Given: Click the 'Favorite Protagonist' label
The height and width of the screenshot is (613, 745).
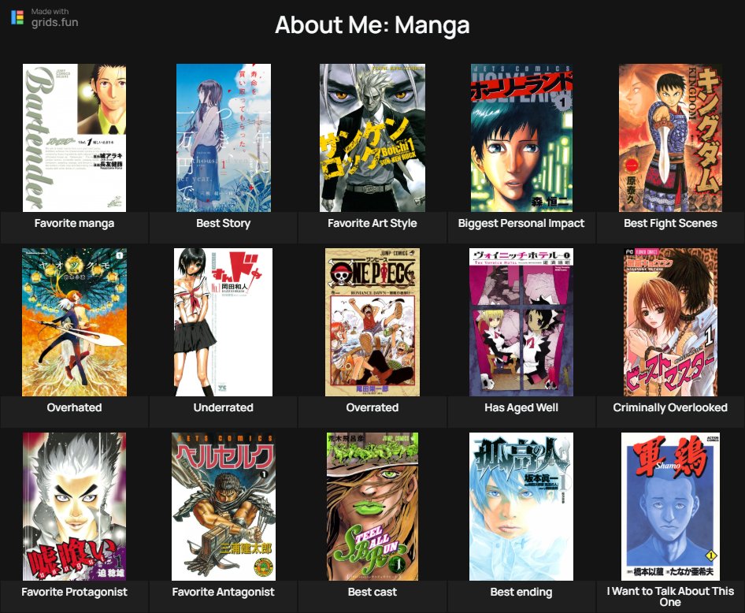Looking at the screenshot, I should click(74, 592).
